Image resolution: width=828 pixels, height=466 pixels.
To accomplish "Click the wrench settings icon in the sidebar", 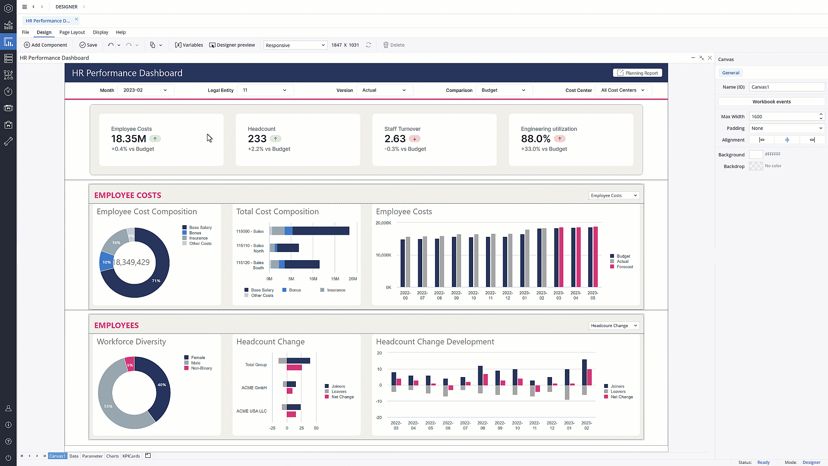I will [8, 141].
